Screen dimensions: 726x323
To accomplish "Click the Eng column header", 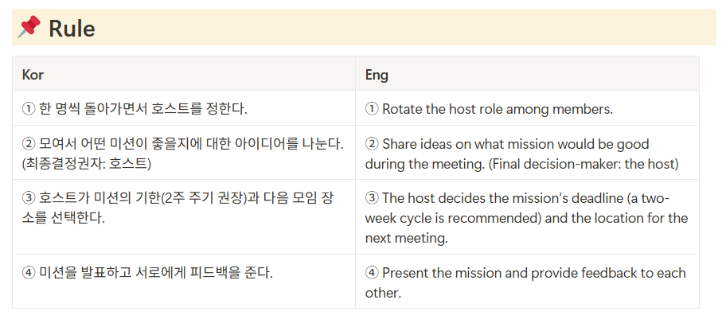I will click(377, 75).
